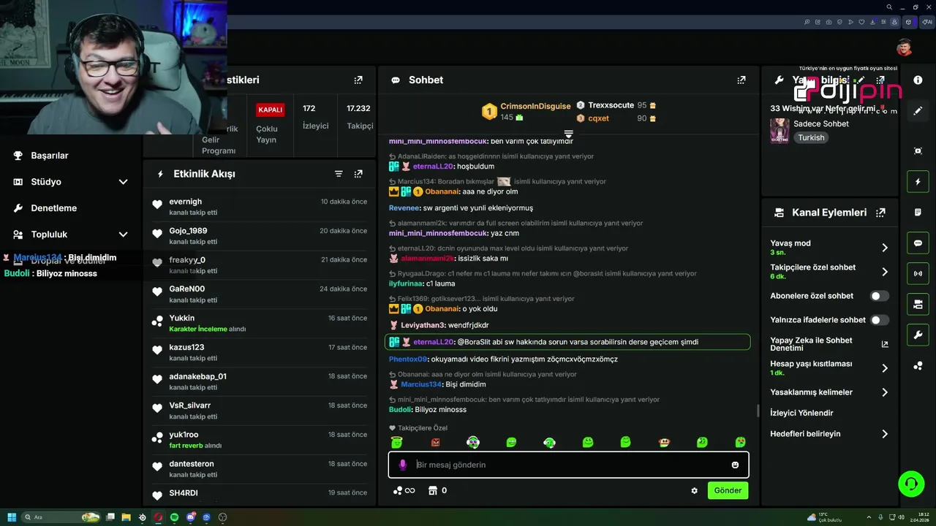Open Yapay Zeka ile Sohbet Denetimi link
The width and height of the screenshot is (936, 526).
coord(829,344)
